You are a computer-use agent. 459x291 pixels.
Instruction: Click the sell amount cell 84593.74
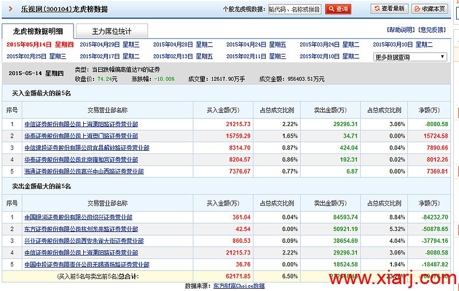pos(345,217)
